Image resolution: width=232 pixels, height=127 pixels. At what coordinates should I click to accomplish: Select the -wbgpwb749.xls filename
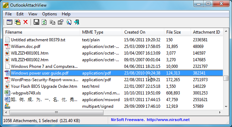(26, 93)
